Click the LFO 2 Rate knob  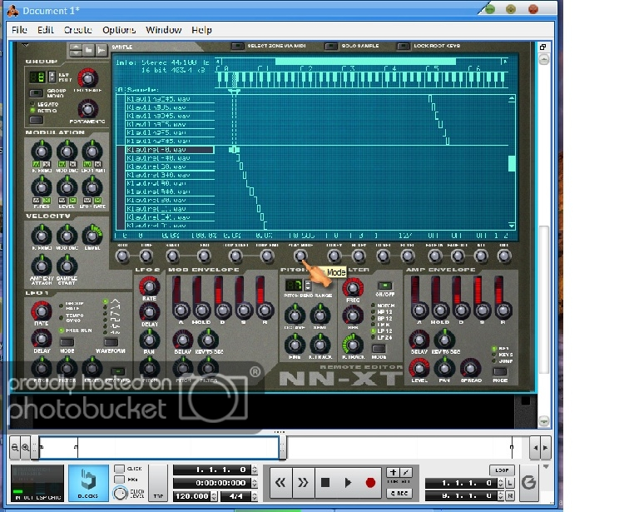149,286
